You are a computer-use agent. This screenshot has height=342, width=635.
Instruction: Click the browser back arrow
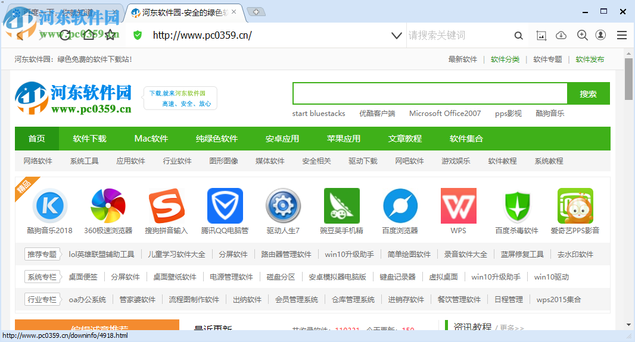pyautogui.click(x=20, y=36)
